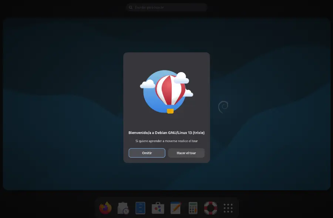Click the 'Bienvenido/a a Debian' heading text
The image size is (333, 218).
click(x=166, y=133)
